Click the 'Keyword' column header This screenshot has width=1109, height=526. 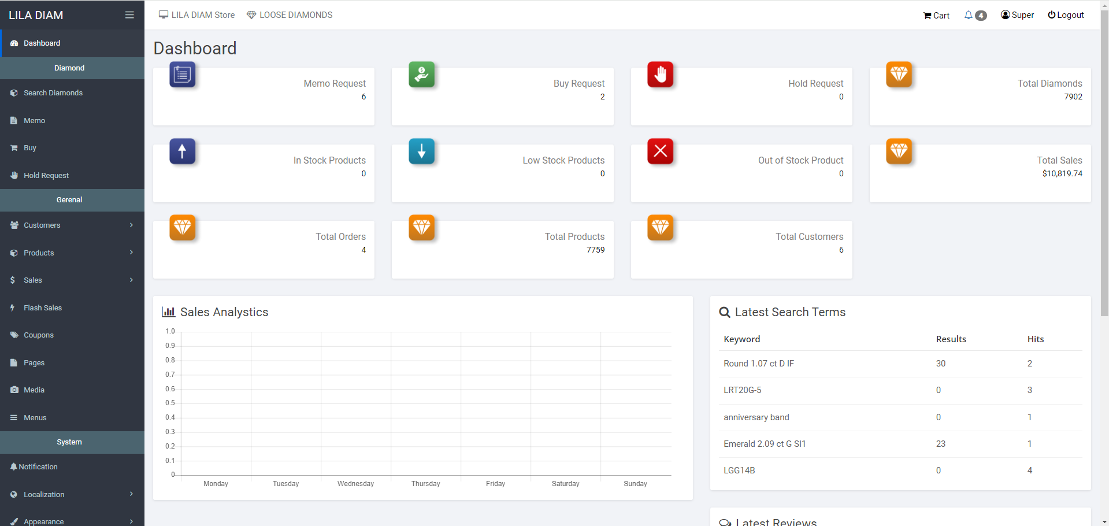742,339
